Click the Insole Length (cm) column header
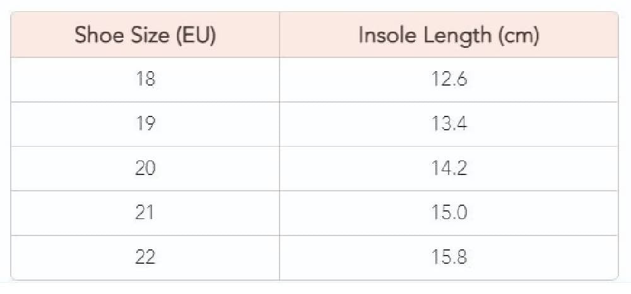Viewport: 631px width, 294px height. point(449,35)
